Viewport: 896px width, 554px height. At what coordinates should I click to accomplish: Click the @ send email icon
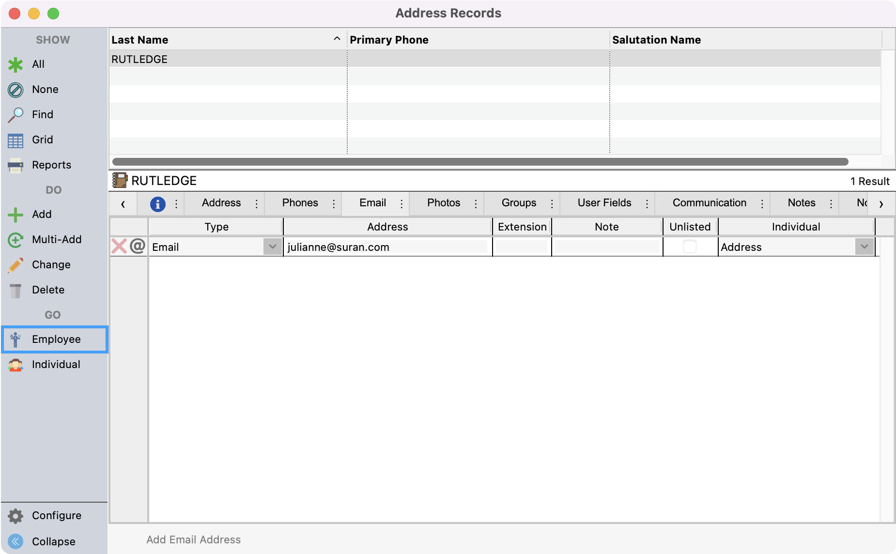(138, 246)
